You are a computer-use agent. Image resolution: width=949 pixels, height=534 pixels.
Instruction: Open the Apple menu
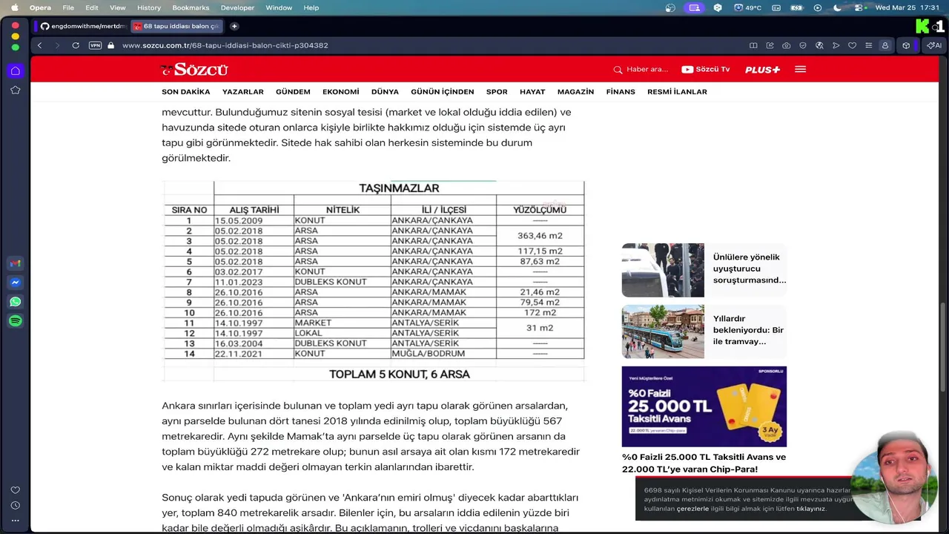(x=14, y=7)
